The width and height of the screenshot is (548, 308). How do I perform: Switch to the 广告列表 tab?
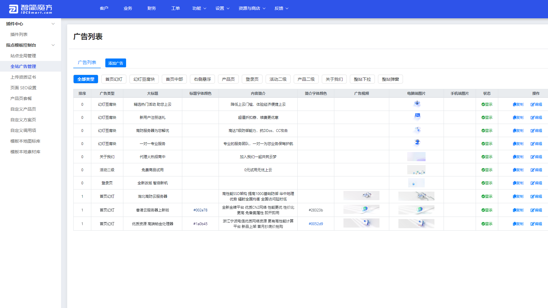coord(87,62)
